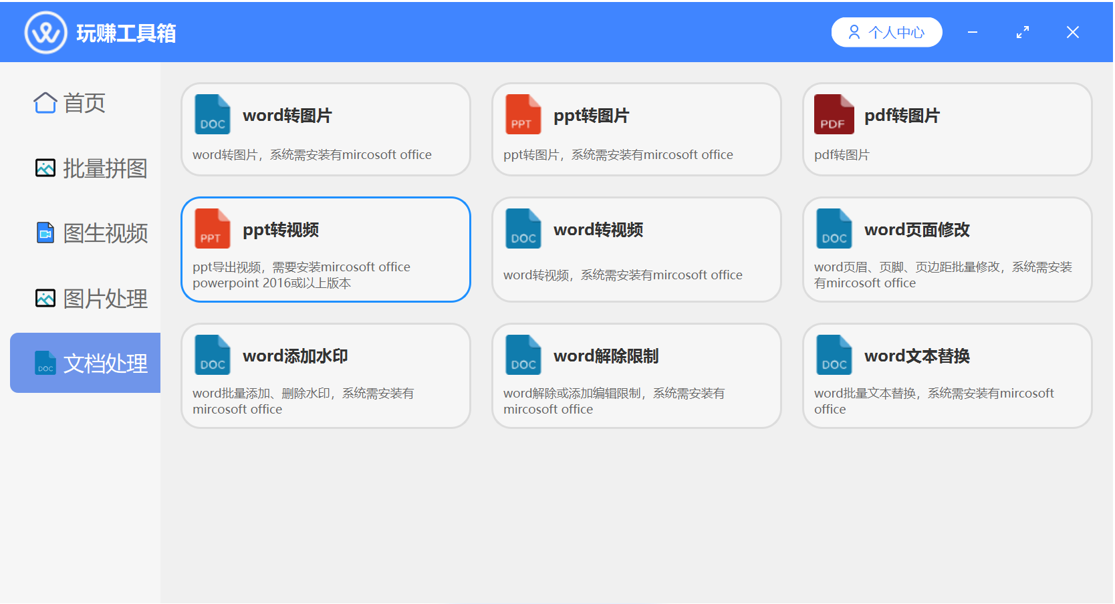Expand the window to fullscreen

tap(1022, 32)
